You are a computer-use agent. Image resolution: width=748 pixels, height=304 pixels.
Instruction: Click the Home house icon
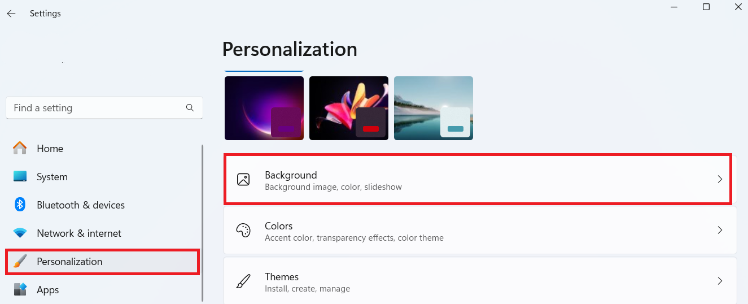pos(20,148)
